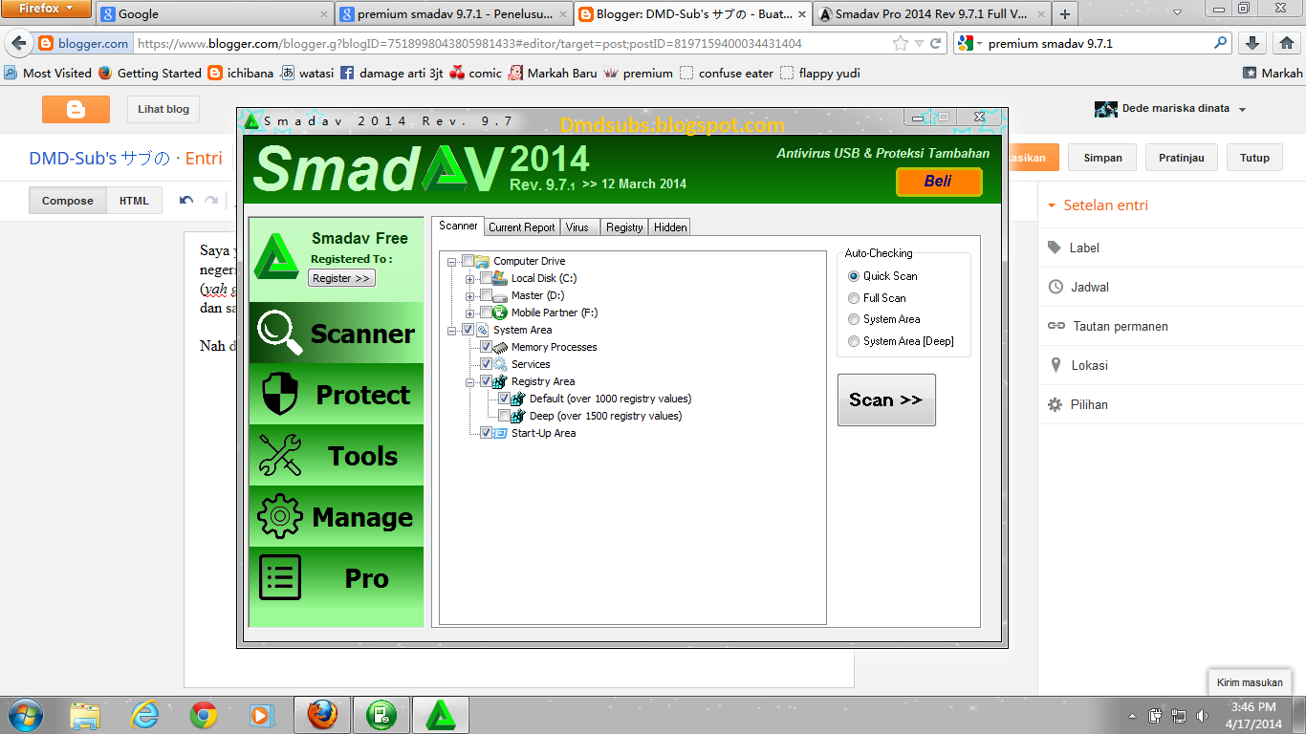The width and height of the screenshot is (1306, 734).
Task: Check the Computer Drive checkbox
Action: (468, 261)
